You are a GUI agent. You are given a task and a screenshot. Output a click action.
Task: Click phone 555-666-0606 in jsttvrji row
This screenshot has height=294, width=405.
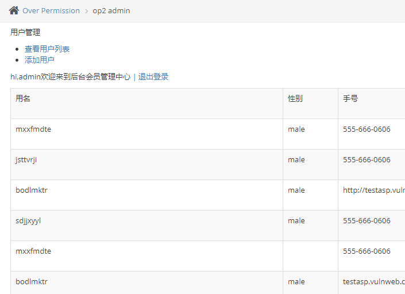367,160
